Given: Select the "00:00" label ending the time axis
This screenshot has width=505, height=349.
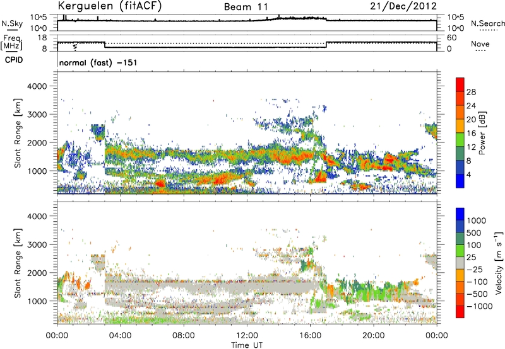Looking at the screenshot, I should [437, 336].
